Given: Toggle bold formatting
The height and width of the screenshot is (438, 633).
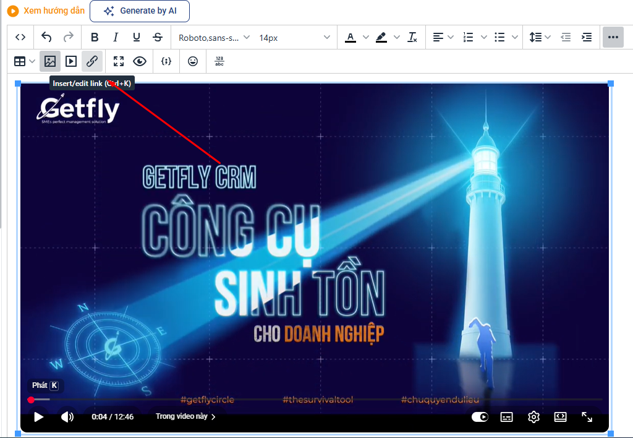Looking at the screenshot, I should 95,37.
